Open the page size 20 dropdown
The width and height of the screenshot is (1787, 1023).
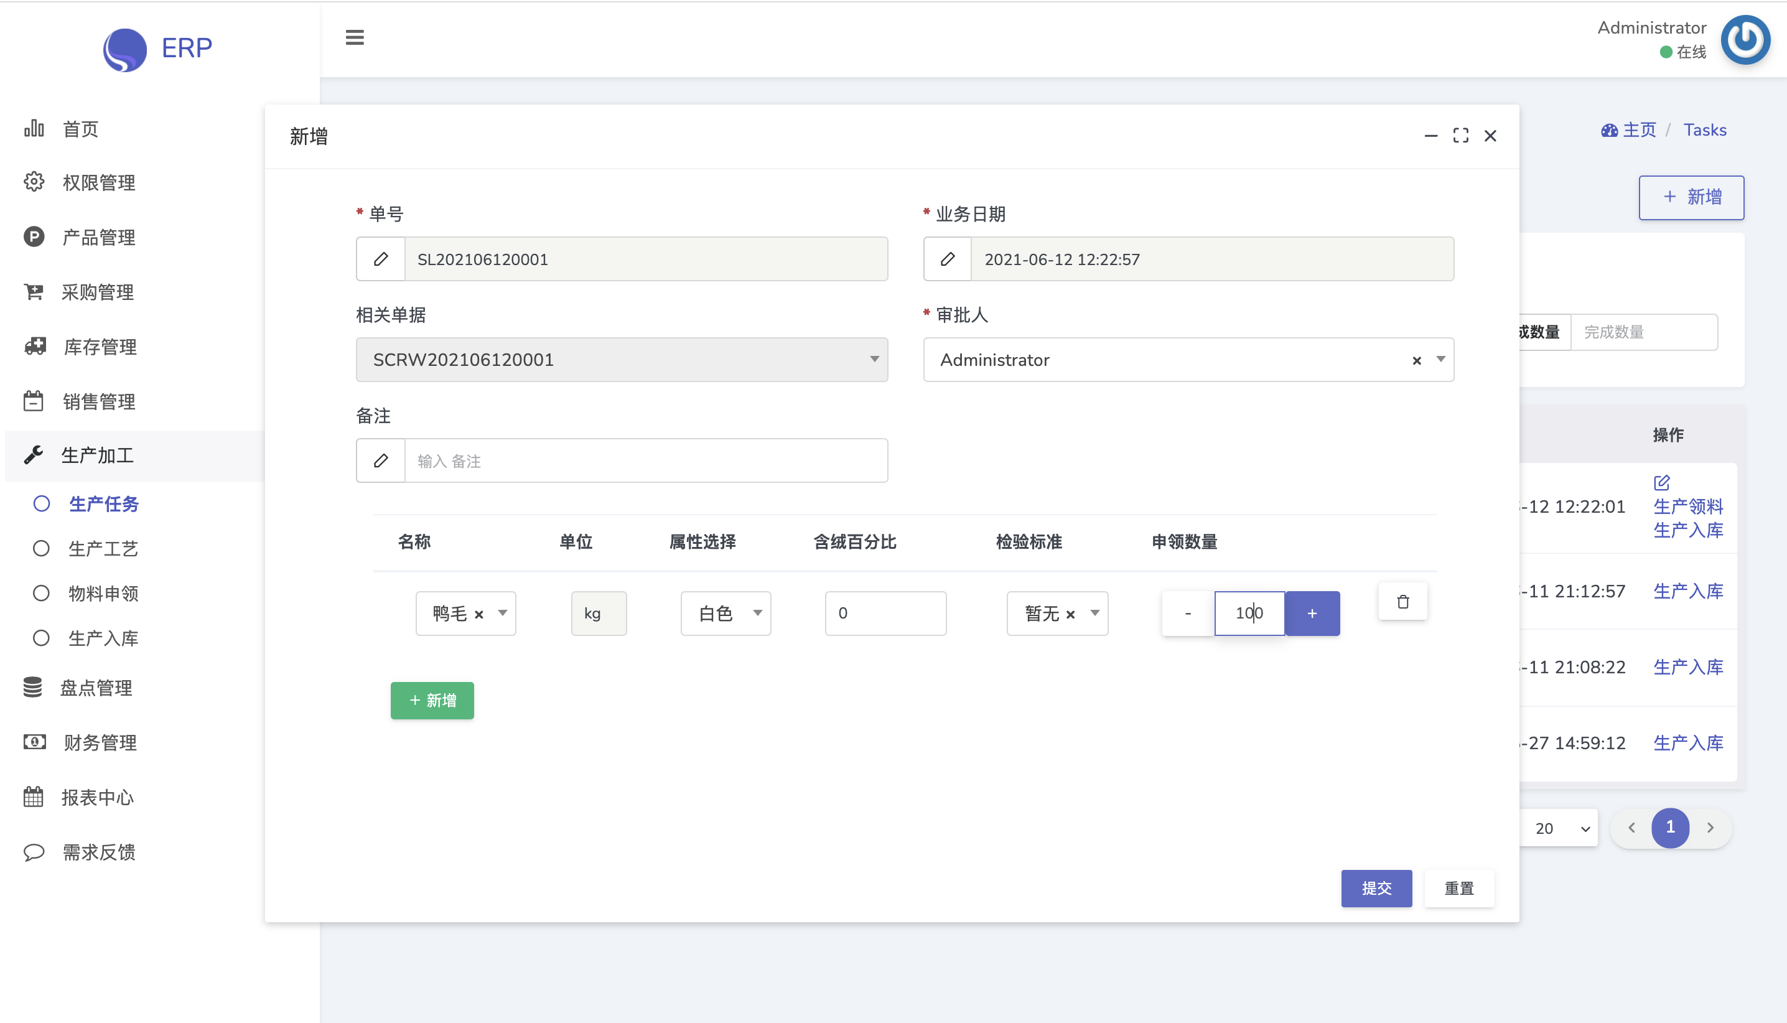[x=1561, y=828]
